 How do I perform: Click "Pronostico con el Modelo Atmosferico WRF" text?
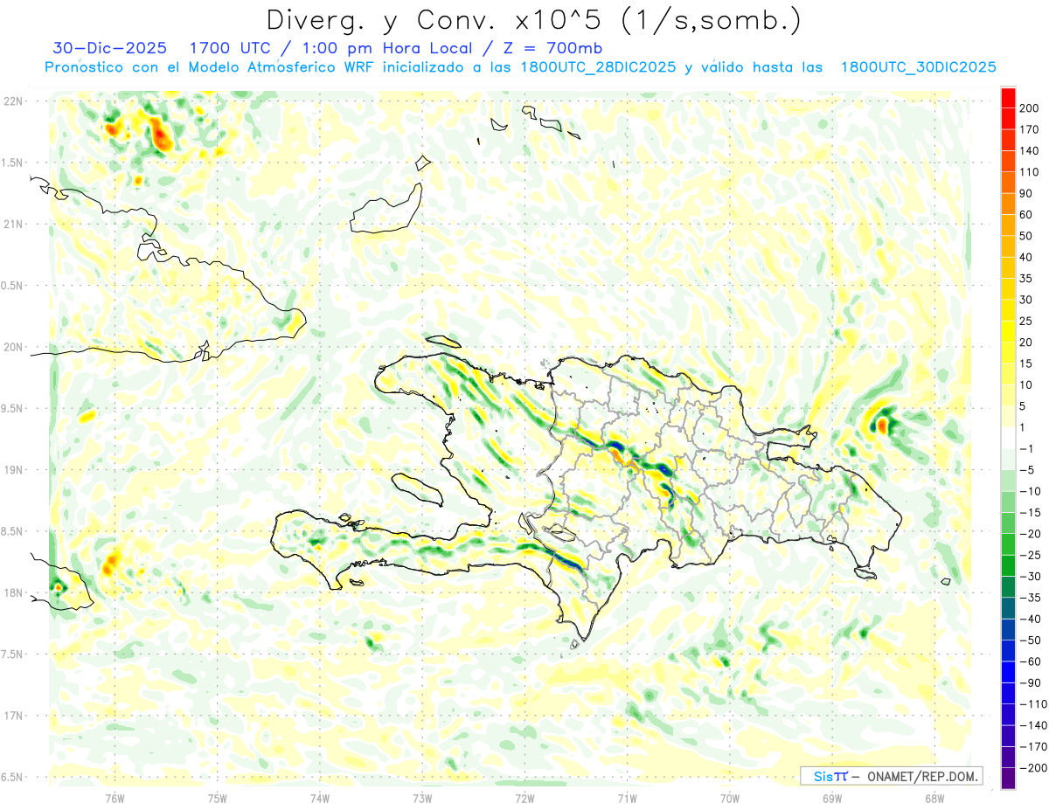point(210,67)
